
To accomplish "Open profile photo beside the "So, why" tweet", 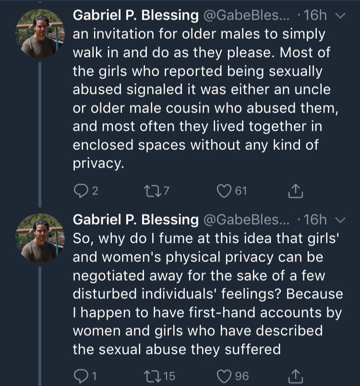I will 39,237.
